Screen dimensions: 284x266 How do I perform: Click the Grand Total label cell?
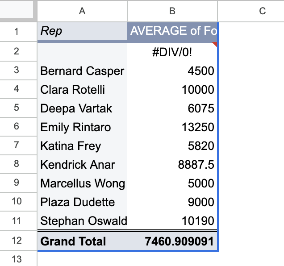pos(82,241)
